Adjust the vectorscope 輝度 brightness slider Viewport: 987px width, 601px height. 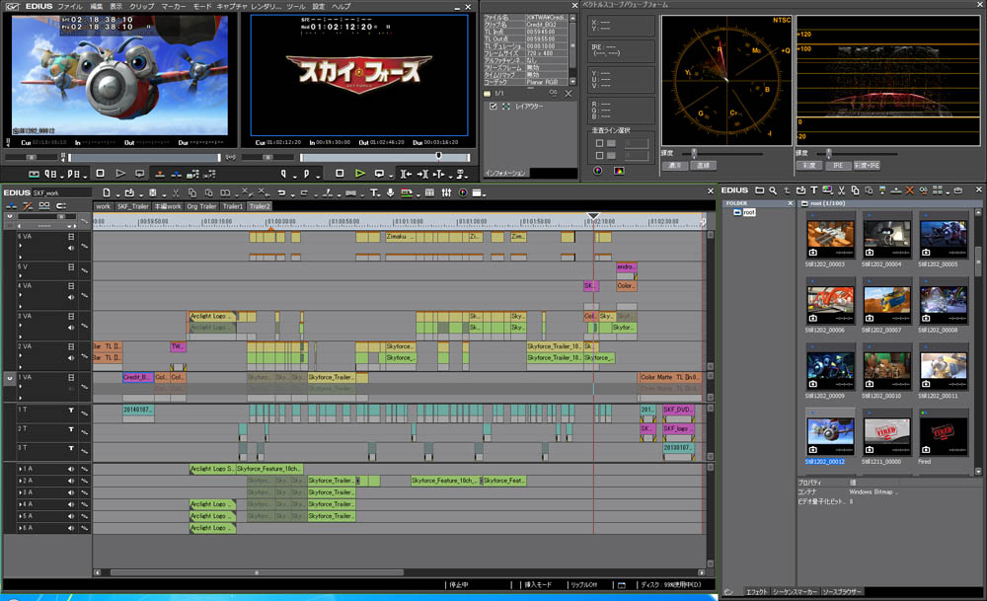[x=694, y=153]
